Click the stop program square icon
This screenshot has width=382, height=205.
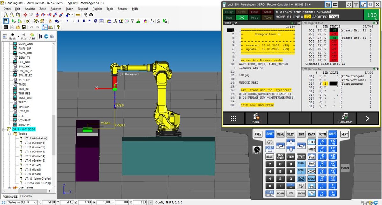[83, 21]
